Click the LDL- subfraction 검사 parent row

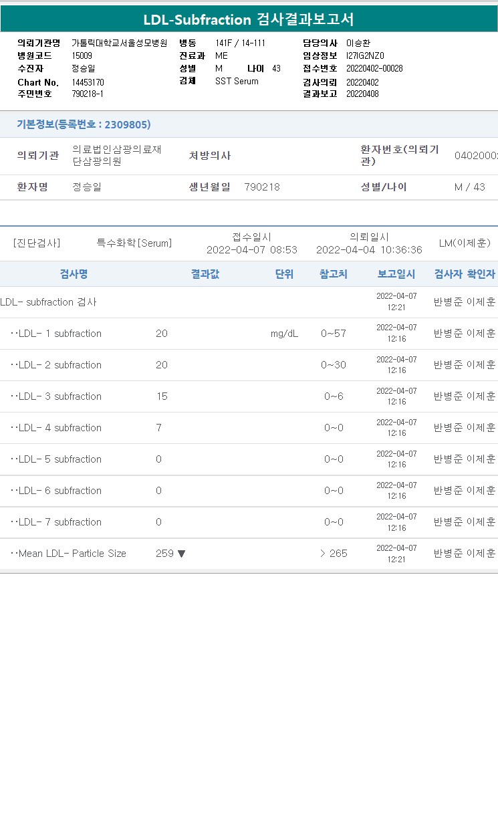(x=249, y=302)
